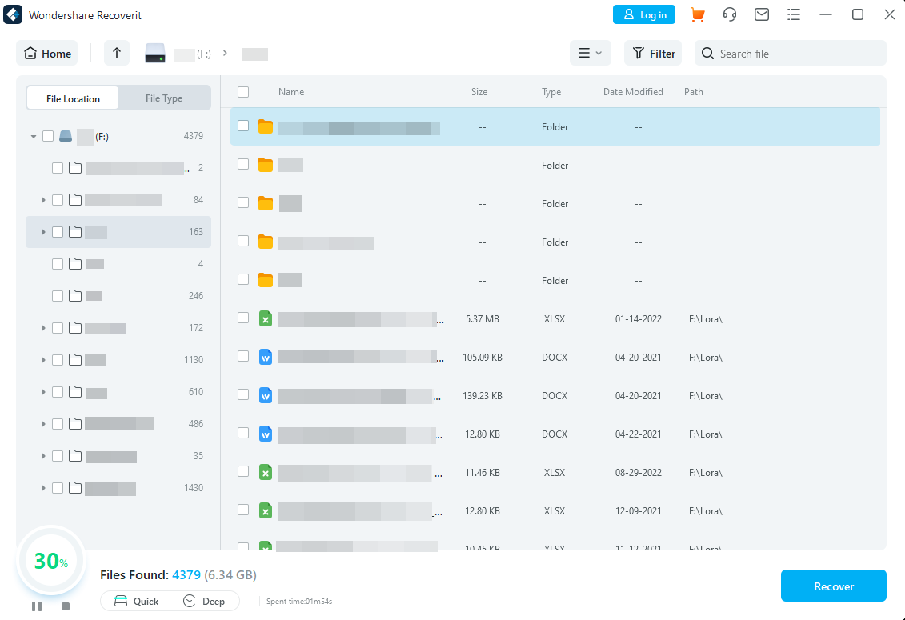This screenshot has height=620, width=905.
Task: Click the shopping cart icon
Action: pos(698,14)
